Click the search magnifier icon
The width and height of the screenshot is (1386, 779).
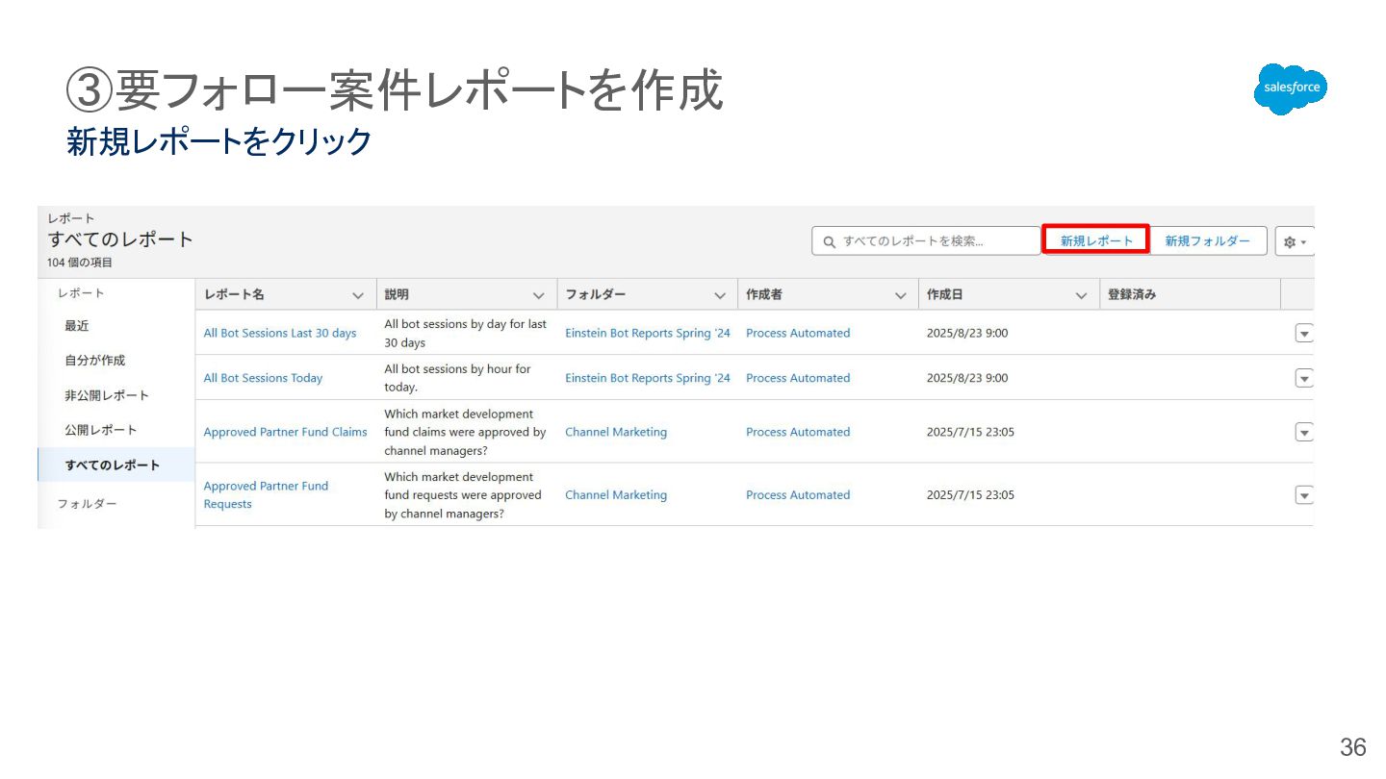[x=829, y=242]
